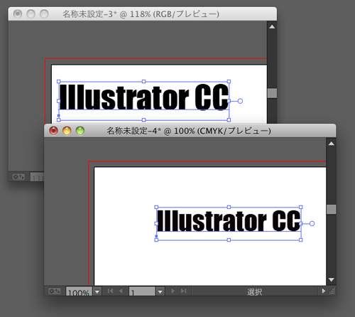Go to last artboard in CMYK window
Screen dimensions: 355x317
(x=184, y=291)
